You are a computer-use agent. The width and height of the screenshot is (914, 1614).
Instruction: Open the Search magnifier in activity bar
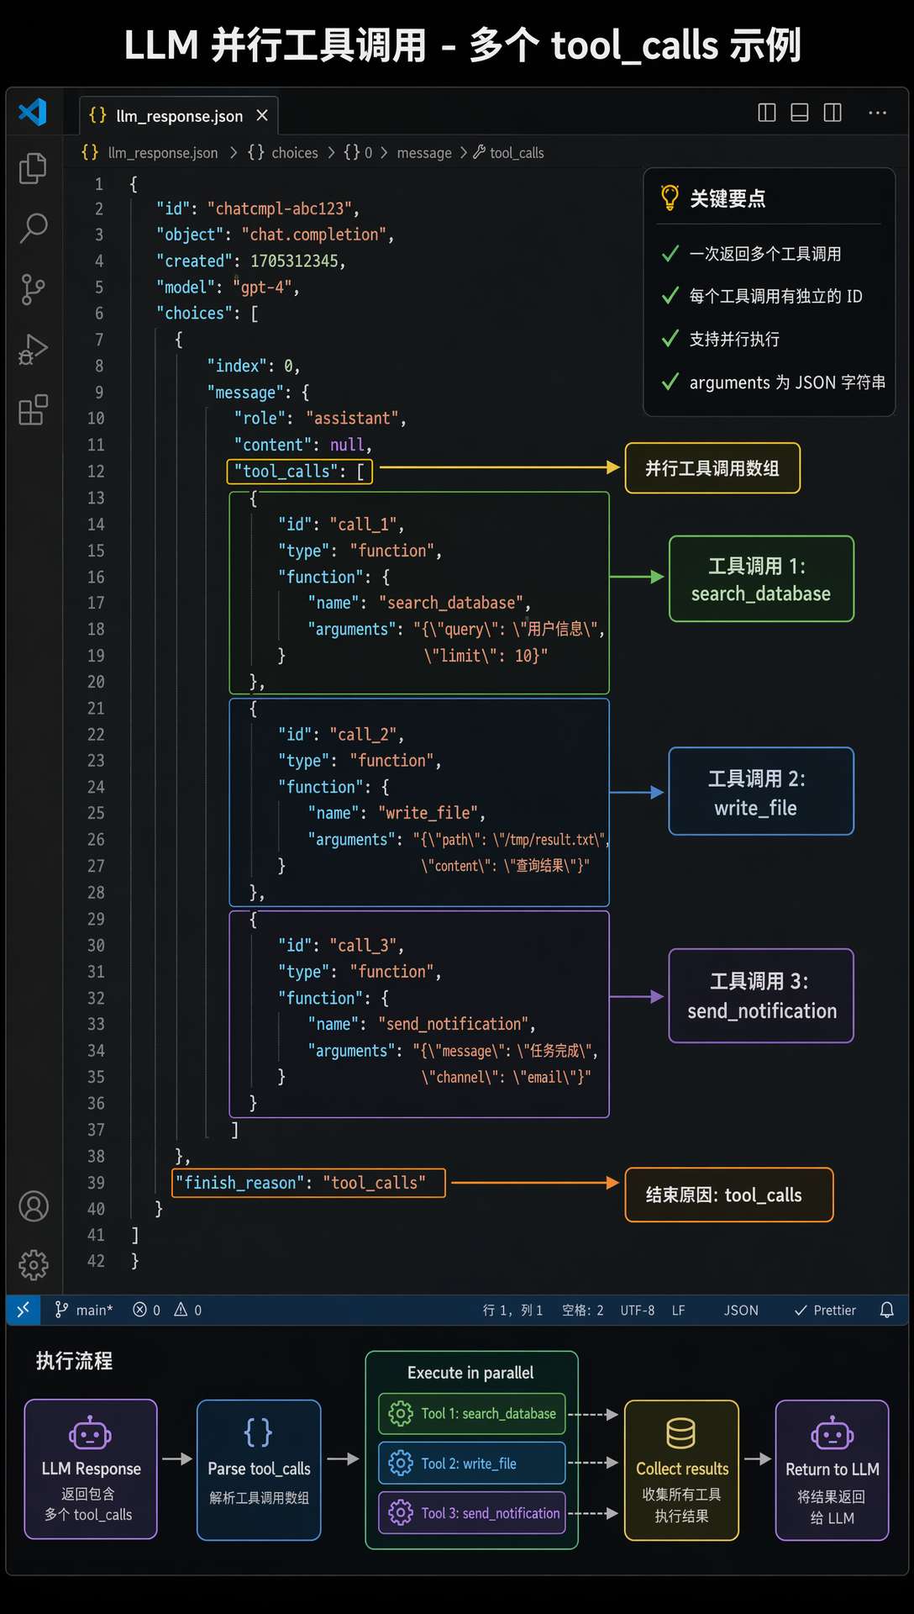[x=33, y=228]
